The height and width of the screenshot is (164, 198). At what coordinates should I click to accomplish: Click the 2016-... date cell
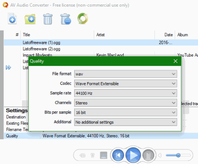coord(165,42)
